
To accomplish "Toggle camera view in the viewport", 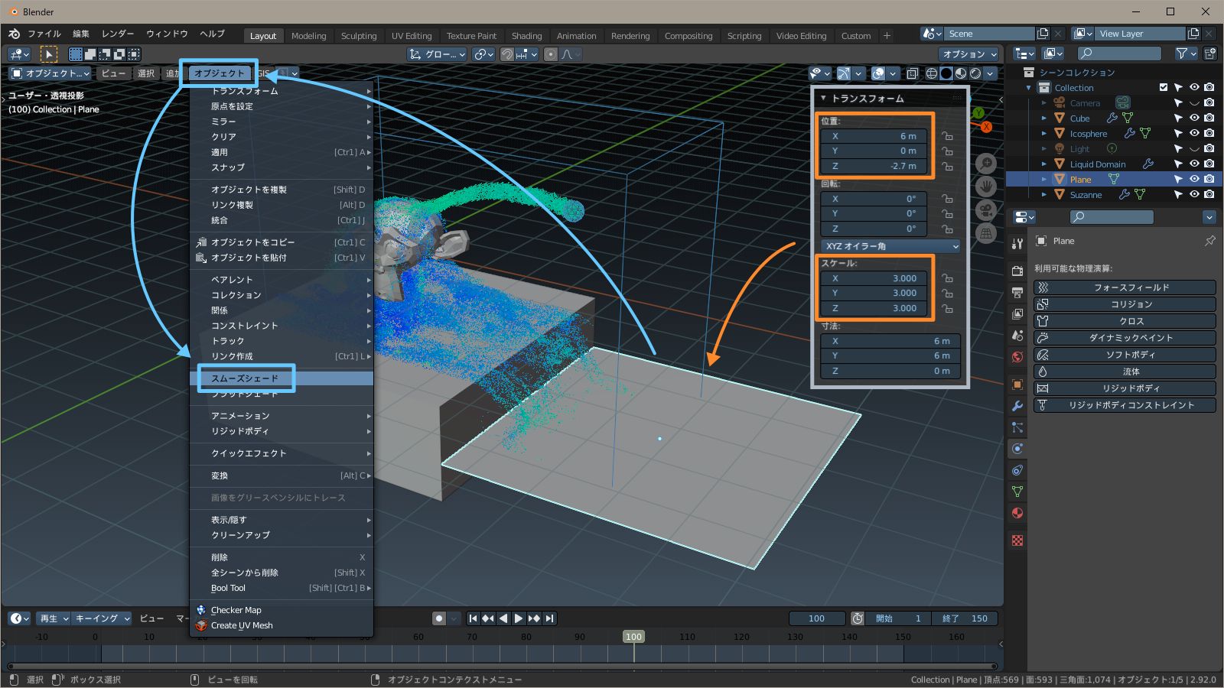I will 986,210.
